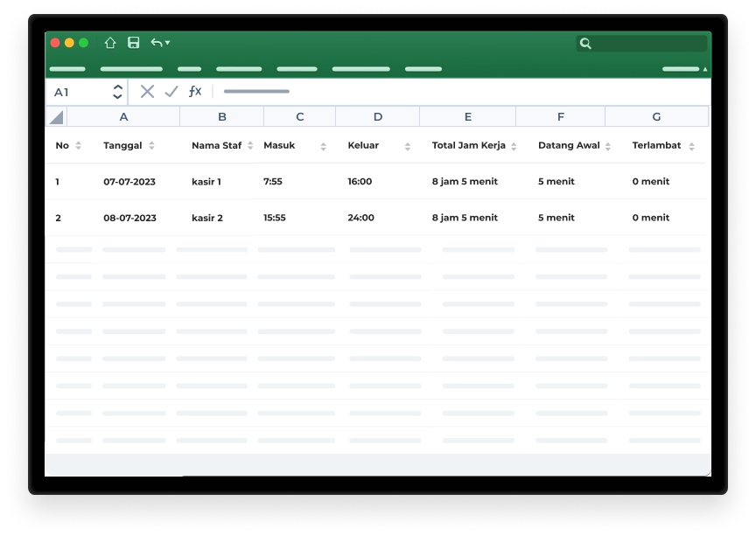This screenshot has height=536, width=756.
Task: Click the search input field
Action: [x=649, y=43]
